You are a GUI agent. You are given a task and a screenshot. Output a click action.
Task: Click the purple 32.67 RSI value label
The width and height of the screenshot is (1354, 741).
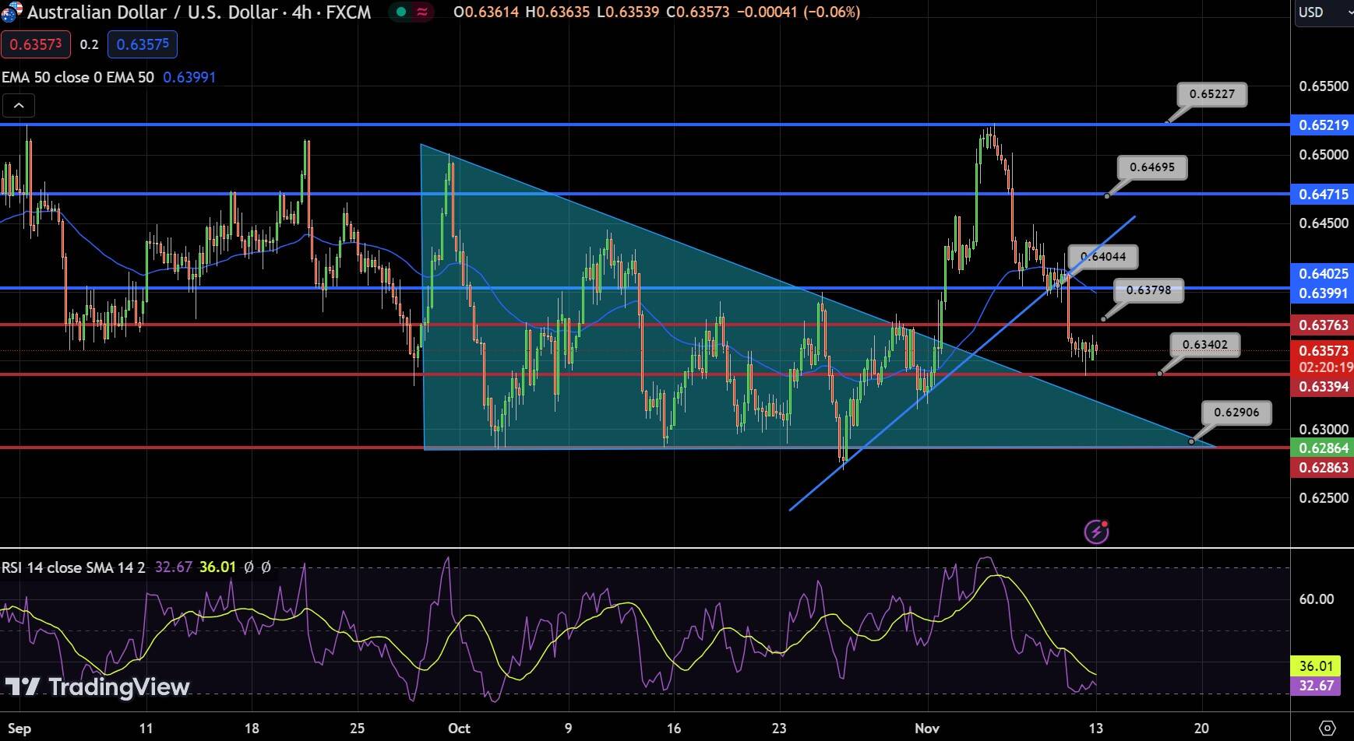point(1316,686)
